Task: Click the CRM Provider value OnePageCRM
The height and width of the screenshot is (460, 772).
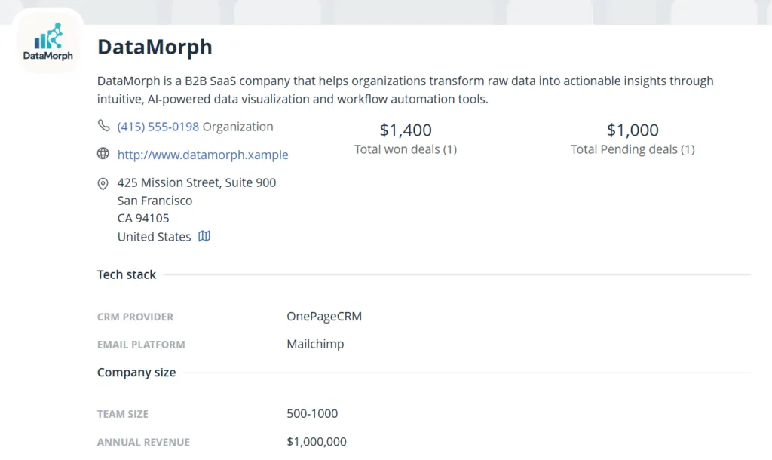Action: tap(324, 316)
